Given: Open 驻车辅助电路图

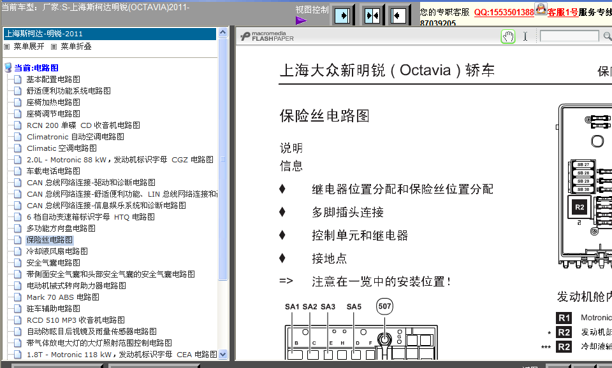Looking at the screenshot, I should point(53,309).
